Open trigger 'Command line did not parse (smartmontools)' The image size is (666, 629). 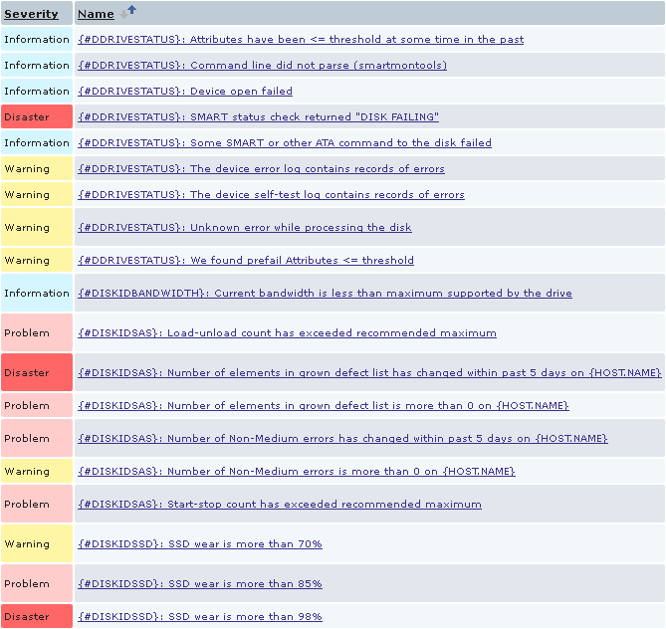pyautogui.click(x=262, y=66)
